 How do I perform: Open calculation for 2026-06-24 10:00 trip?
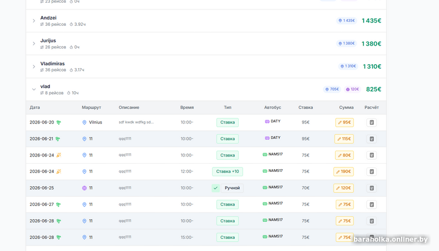point(372,155)
